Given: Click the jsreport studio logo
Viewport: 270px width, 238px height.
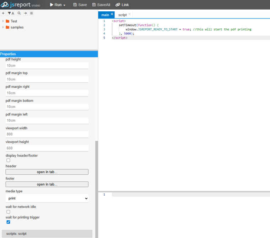Looking at the screenshot, I should [20, 5].
